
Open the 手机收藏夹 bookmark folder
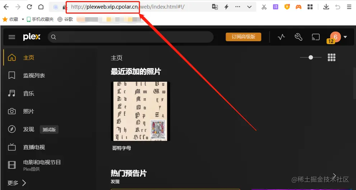click(x=40, y=19)
